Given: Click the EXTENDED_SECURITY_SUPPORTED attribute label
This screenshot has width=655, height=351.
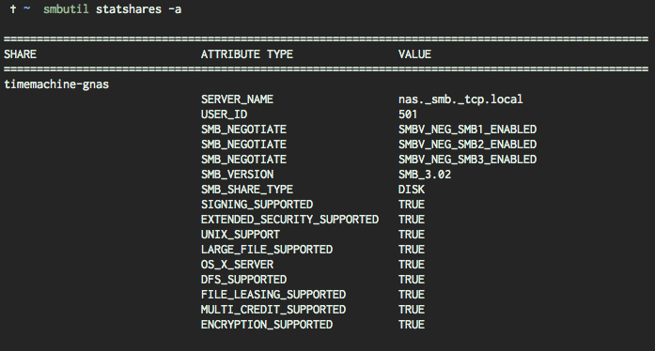Looking at the screenshot, I should click(289, 220).
